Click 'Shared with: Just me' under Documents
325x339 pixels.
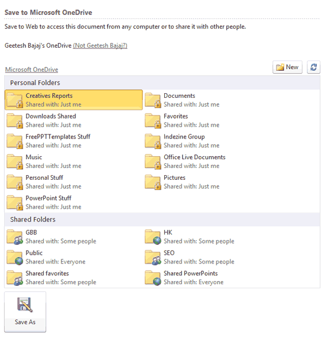click(191, 104)
